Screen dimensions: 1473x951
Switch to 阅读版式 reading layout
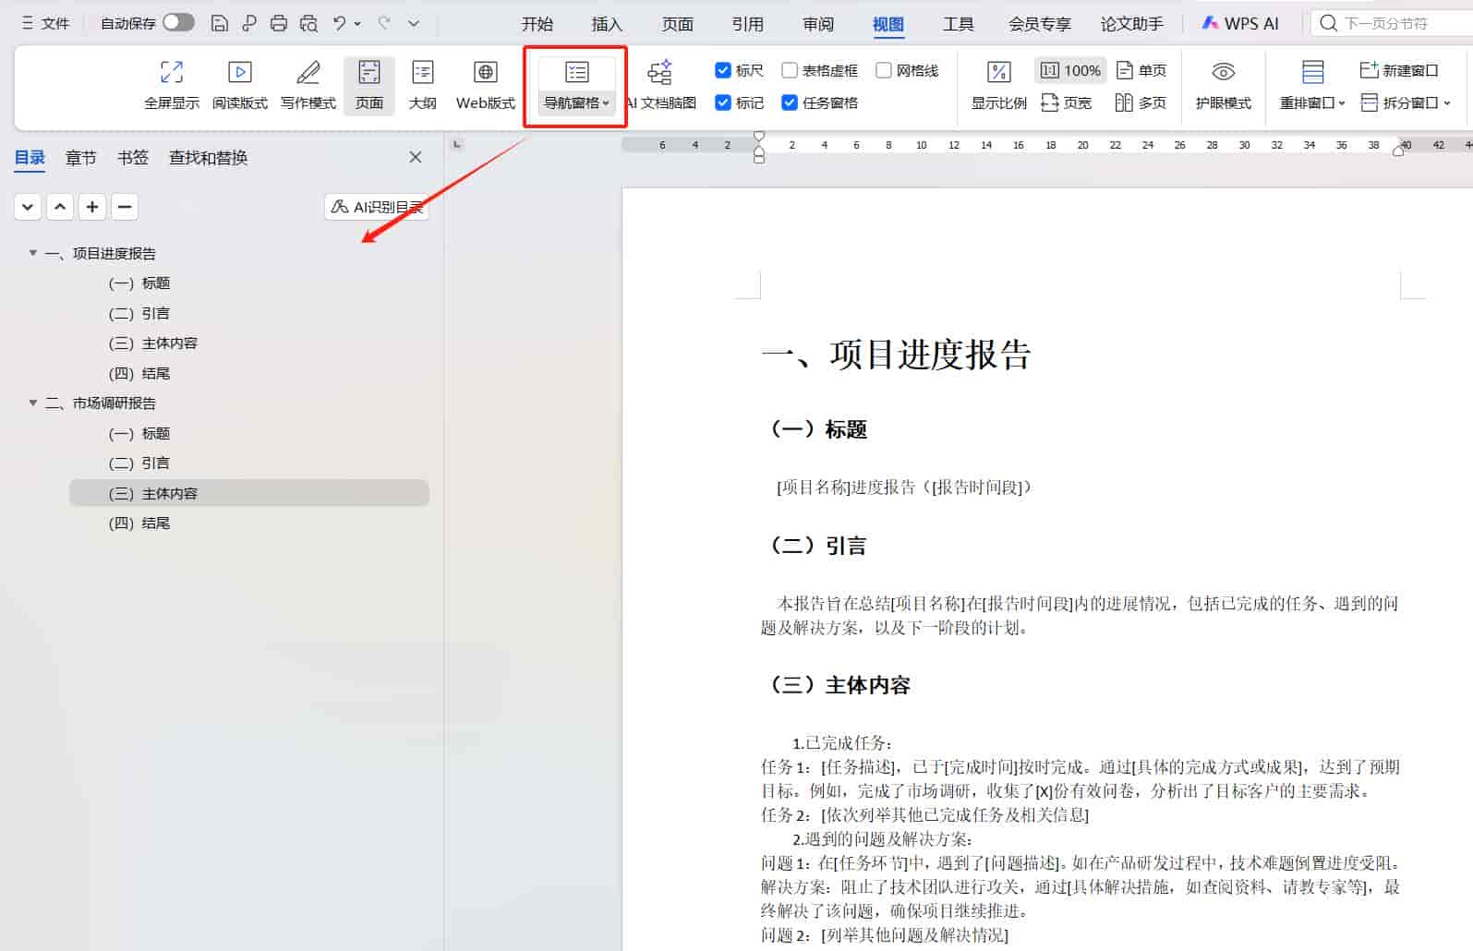tap(240, 85)
